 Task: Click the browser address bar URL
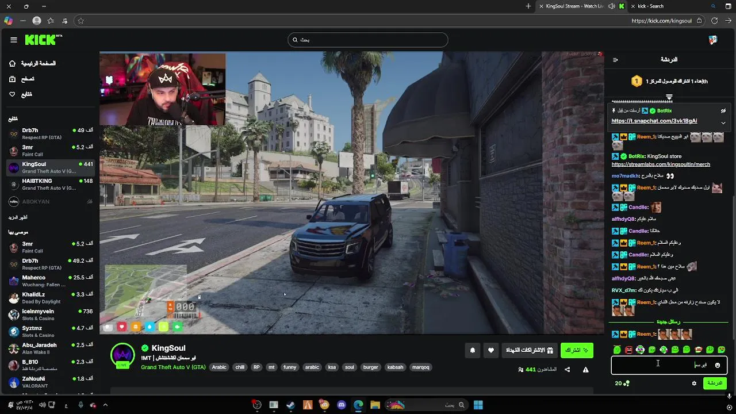point(661,21)
